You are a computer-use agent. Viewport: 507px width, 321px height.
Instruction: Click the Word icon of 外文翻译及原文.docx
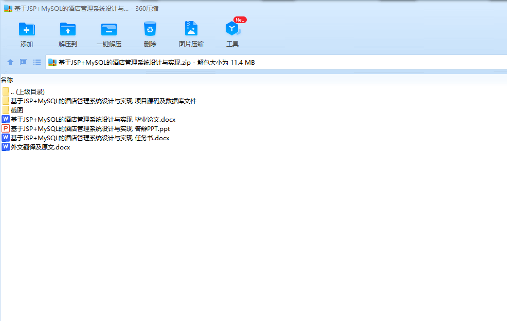(x=6, y=147)
